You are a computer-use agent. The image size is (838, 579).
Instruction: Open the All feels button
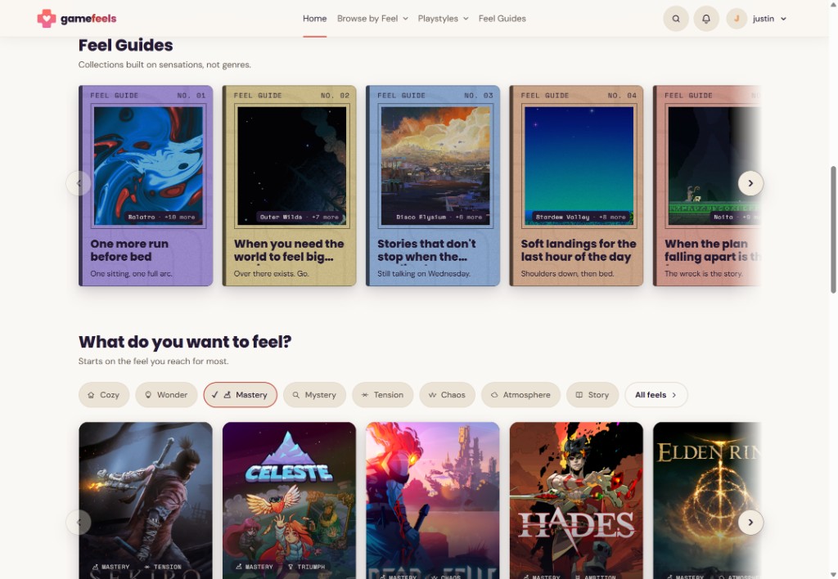click(x=656, y=395)
